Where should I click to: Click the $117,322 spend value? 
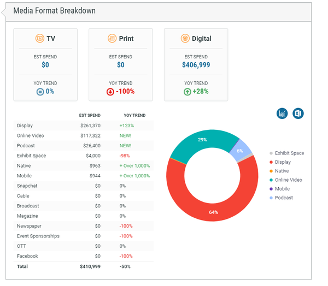coord(90,135)
